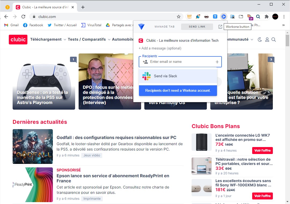This screenshot has height=204, width=290.
Task: Open the Clubic site search
Action: point(274,39)
